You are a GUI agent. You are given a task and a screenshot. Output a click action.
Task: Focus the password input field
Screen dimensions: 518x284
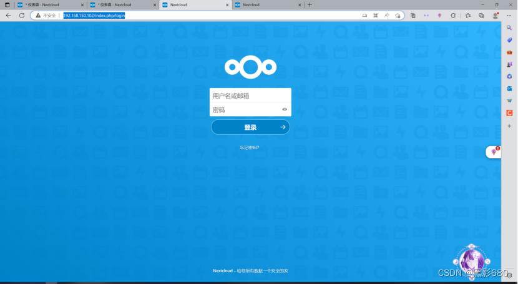pos(245,110)
